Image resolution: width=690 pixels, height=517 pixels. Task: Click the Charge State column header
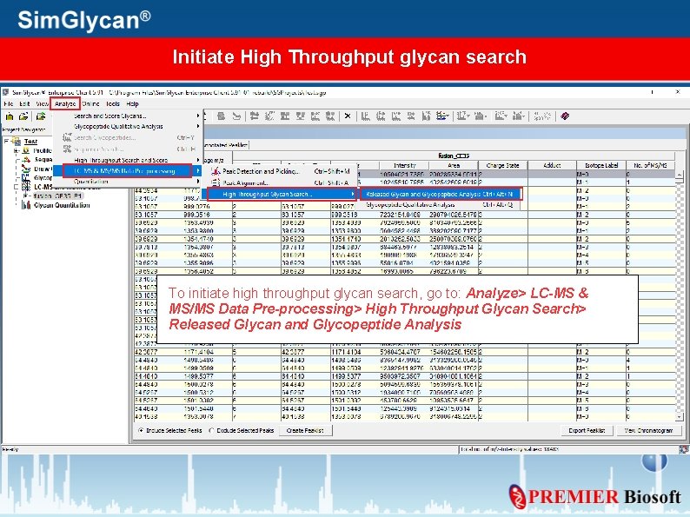tap(502, 165)
